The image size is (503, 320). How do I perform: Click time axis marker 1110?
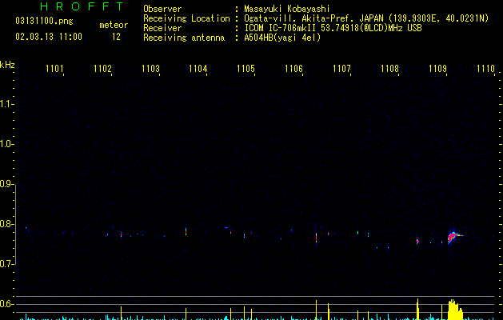point(485,69)
